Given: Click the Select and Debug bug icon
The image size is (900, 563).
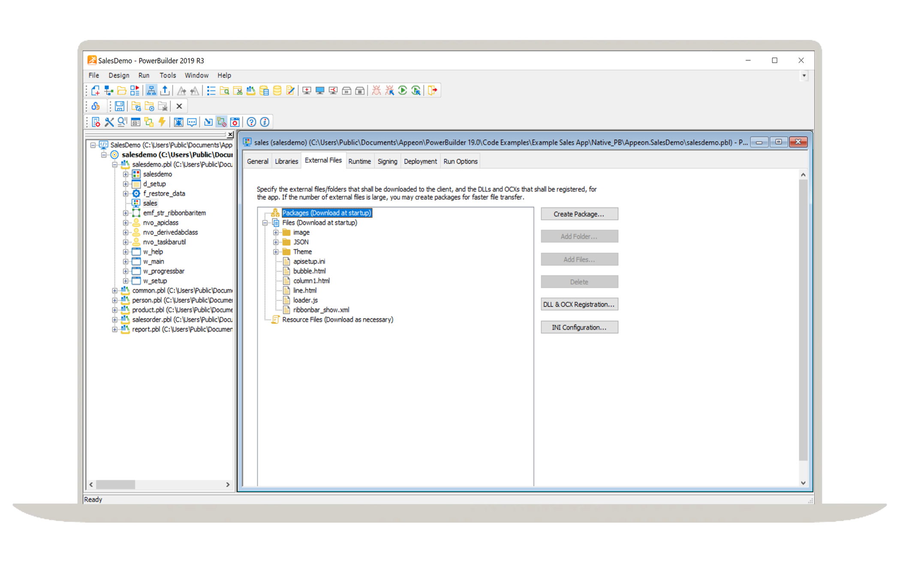Looking at the screenshot, I should (x=389, y=91).
